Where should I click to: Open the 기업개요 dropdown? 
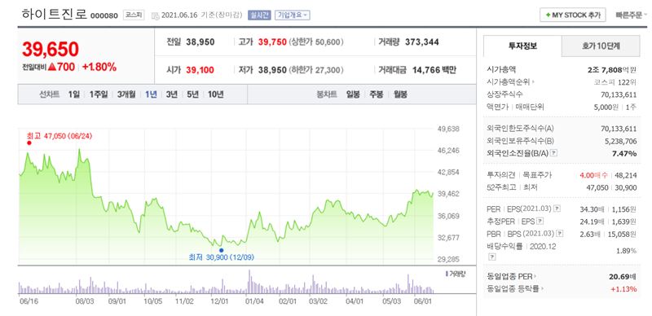[292, 15]
